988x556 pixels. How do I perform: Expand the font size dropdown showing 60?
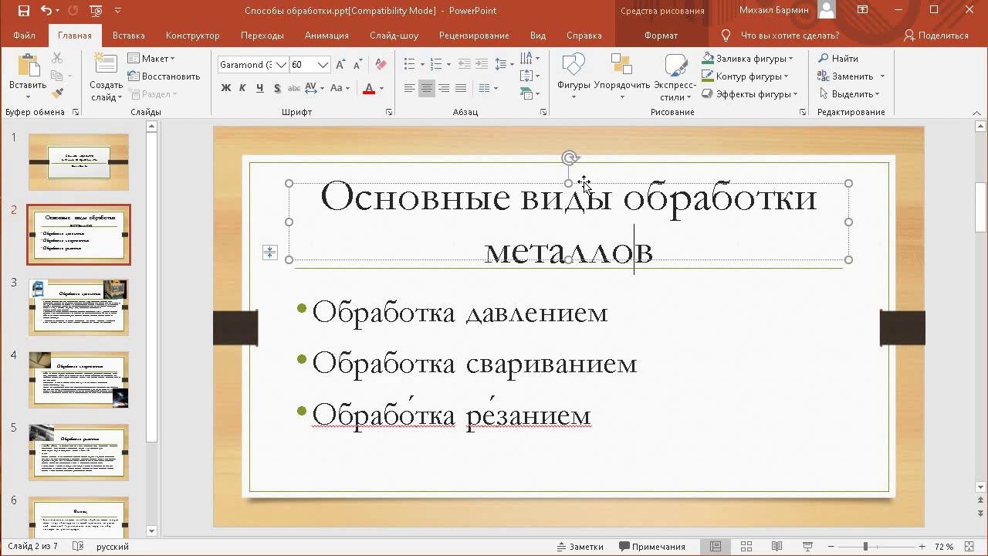[x=323, y=65]
